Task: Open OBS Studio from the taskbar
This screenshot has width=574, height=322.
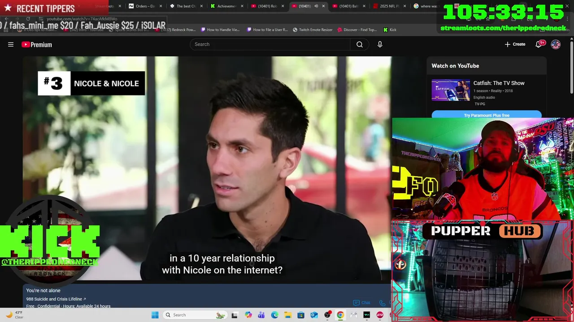Action: (x=327, y=315)
